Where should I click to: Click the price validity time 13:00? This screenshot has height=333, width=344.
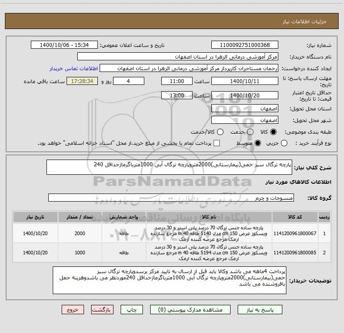tap(177, 96)
